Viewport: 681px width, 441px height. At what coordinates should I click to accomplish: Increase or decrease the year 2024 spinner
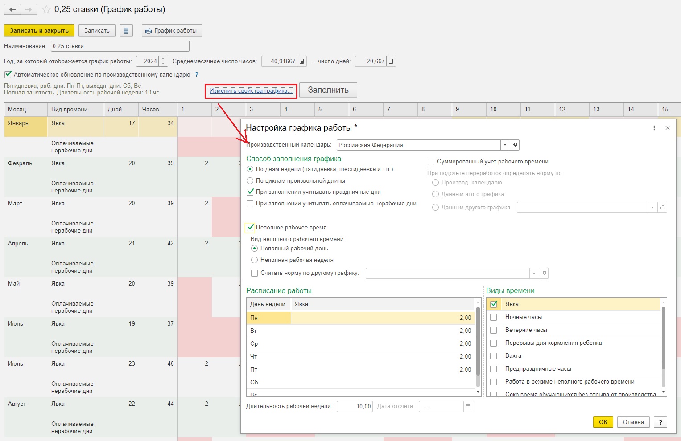click(164, 61)
